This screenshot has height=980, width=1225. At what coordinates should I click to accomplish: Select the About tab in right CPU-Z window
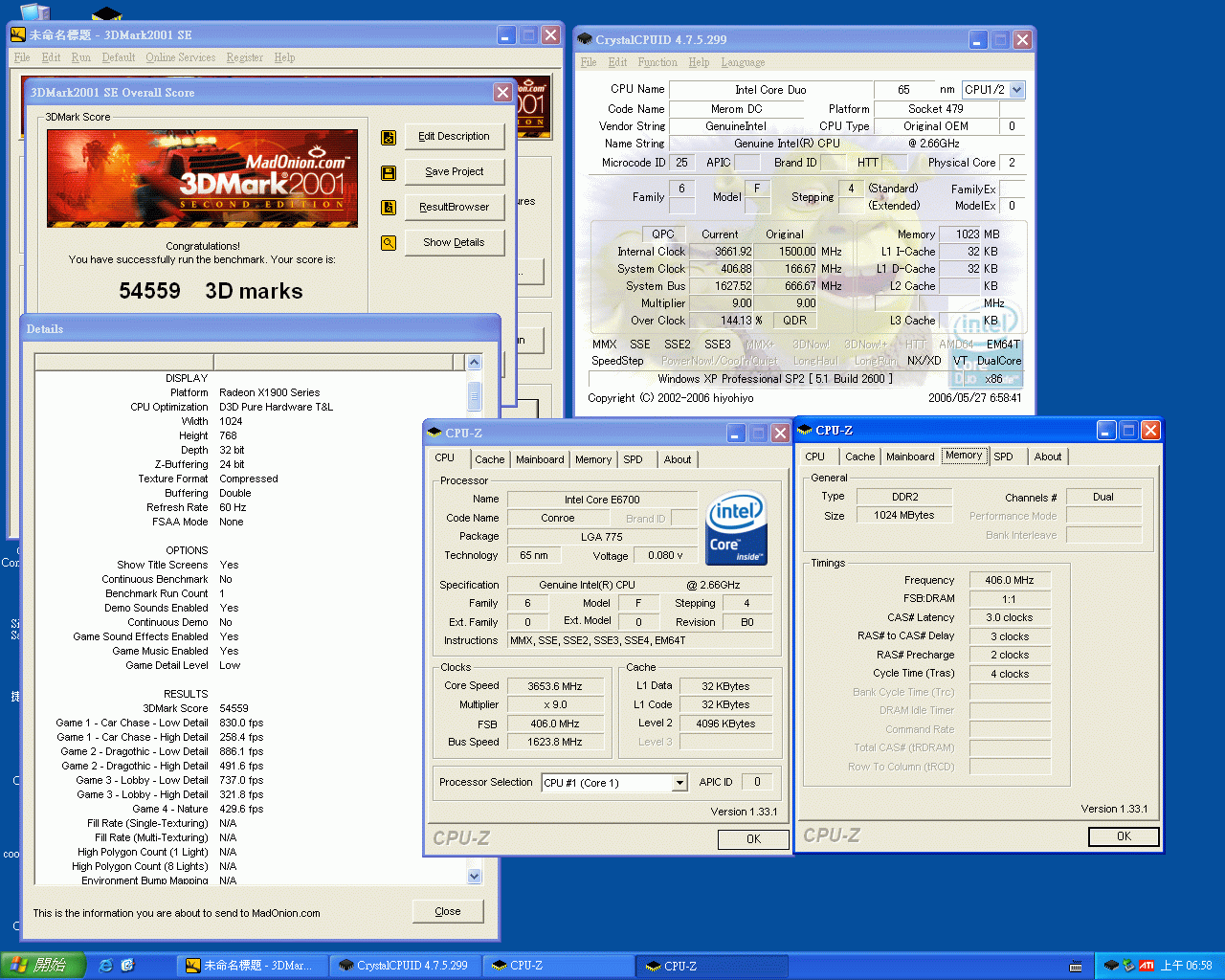coord(1048,457)
